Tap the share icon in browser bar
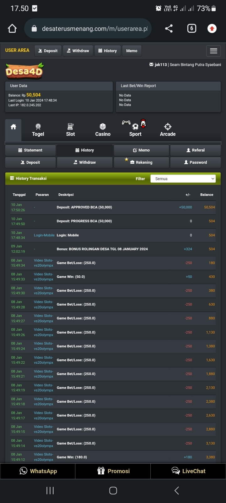 (x=169, y=29)
